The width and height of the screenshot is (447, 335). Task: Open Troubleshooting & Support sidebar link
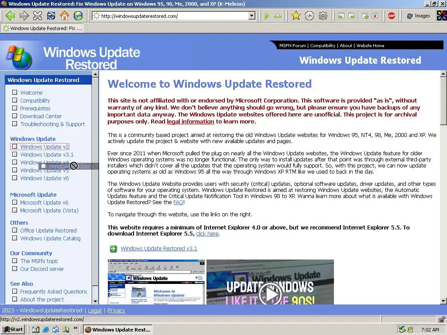[52, 124]
